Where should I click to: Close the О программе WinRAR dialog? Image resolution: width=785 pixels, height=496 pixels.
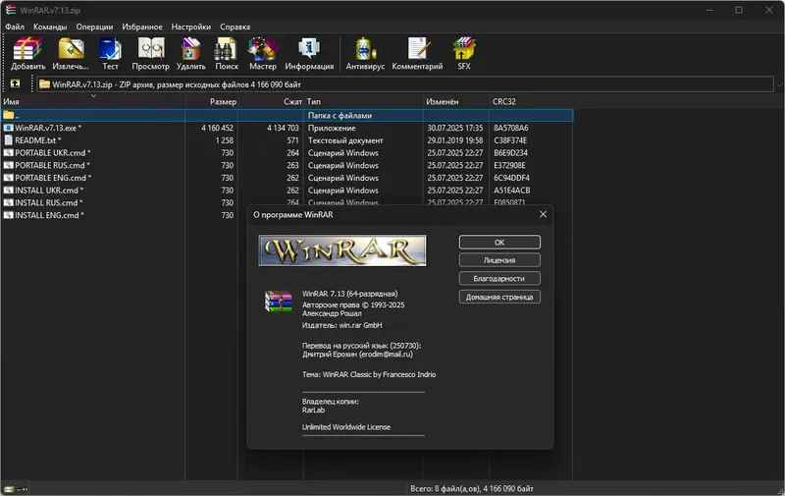pyautogui.click(x=543, y=214)
